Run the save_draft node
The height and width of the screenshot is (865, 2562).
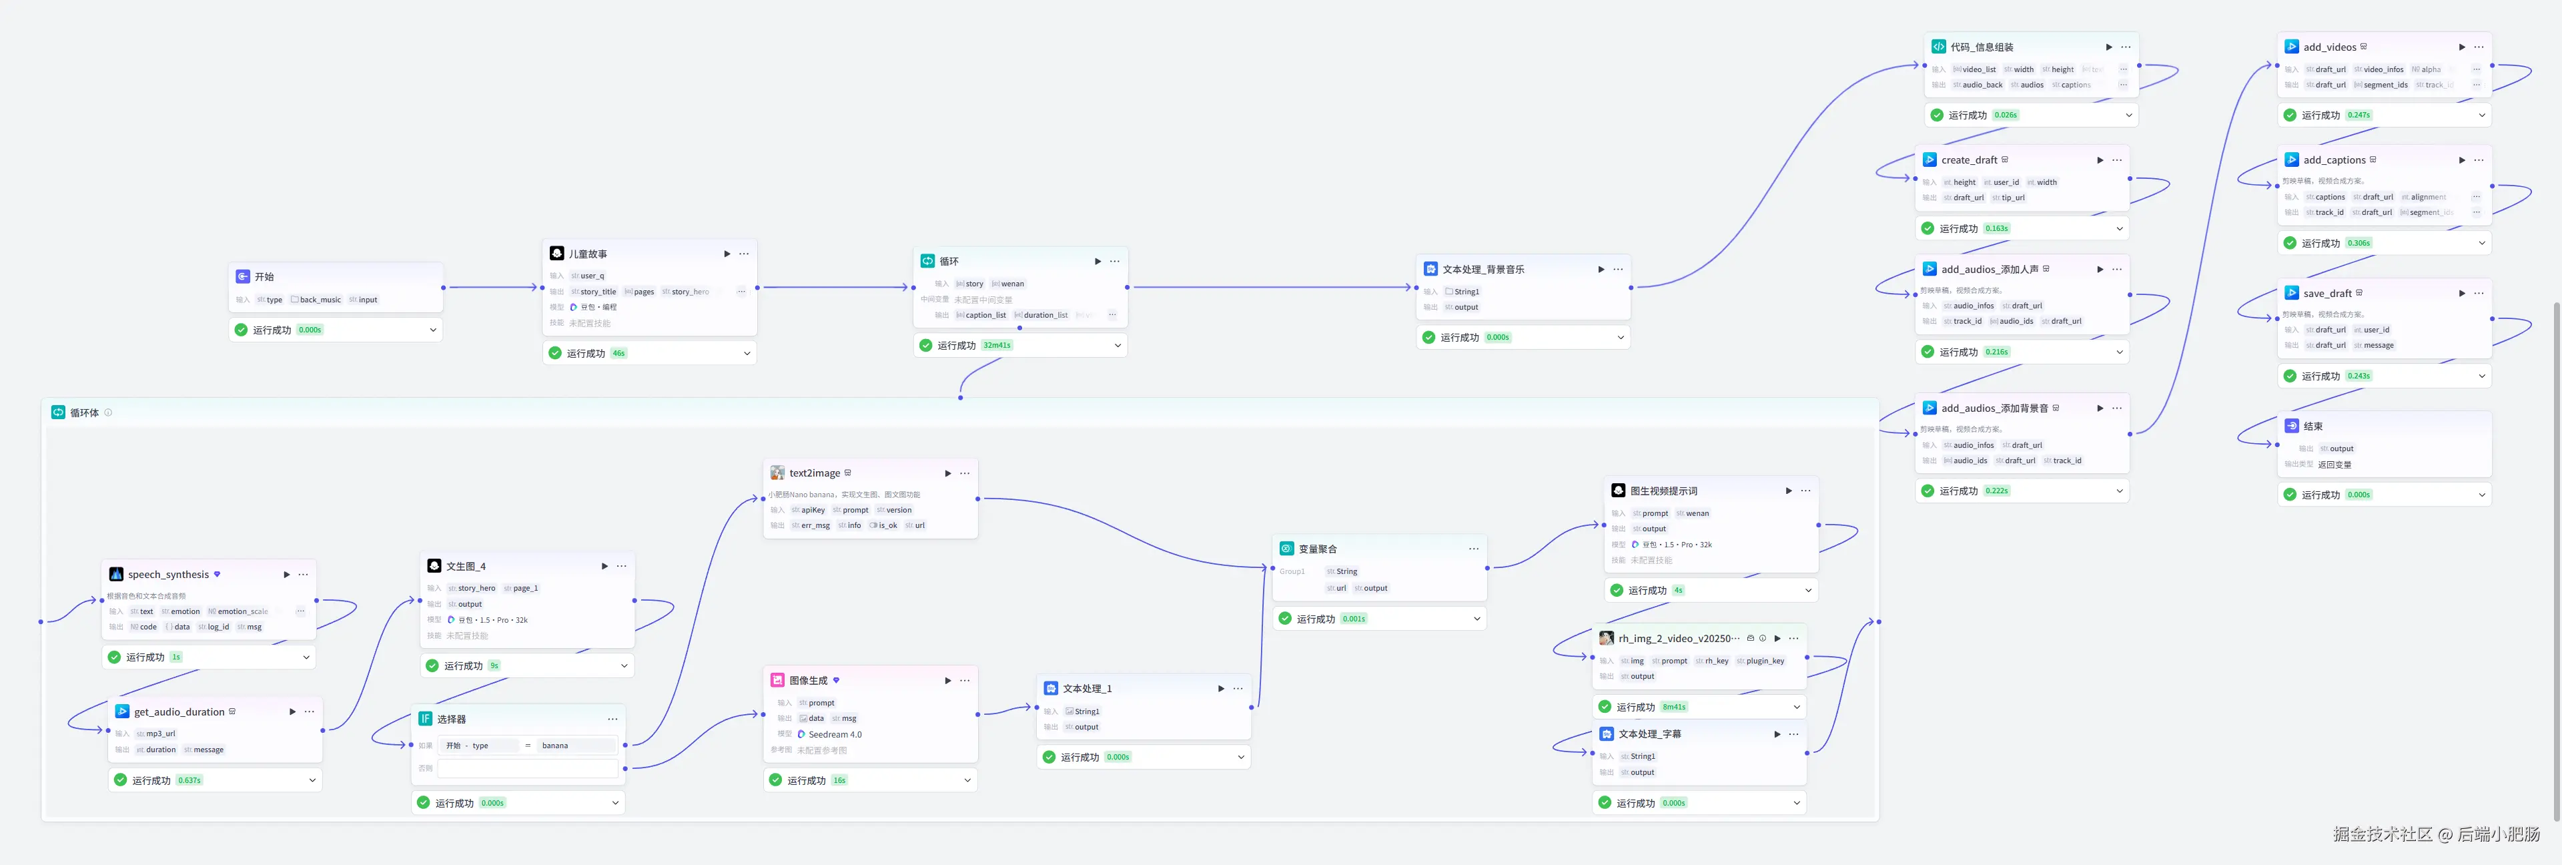(x=2461, y=294)
